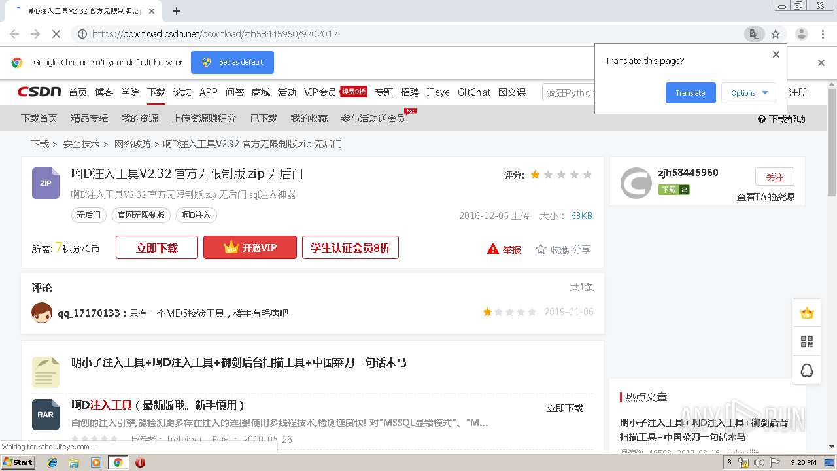Select the 我的收藏 tab
The width and height of the screenshot is (837, 471).
tap(309, 118)
